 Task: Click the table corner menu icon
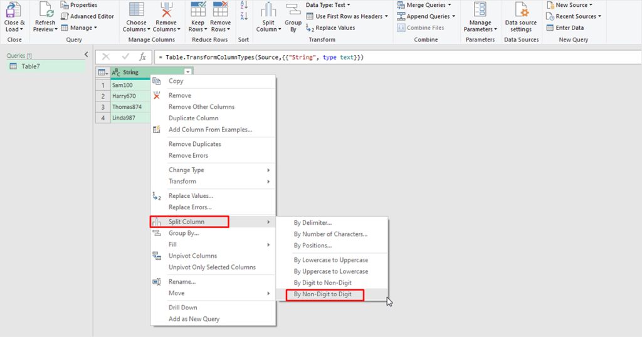pyautogui.click(x=103, y=73)
